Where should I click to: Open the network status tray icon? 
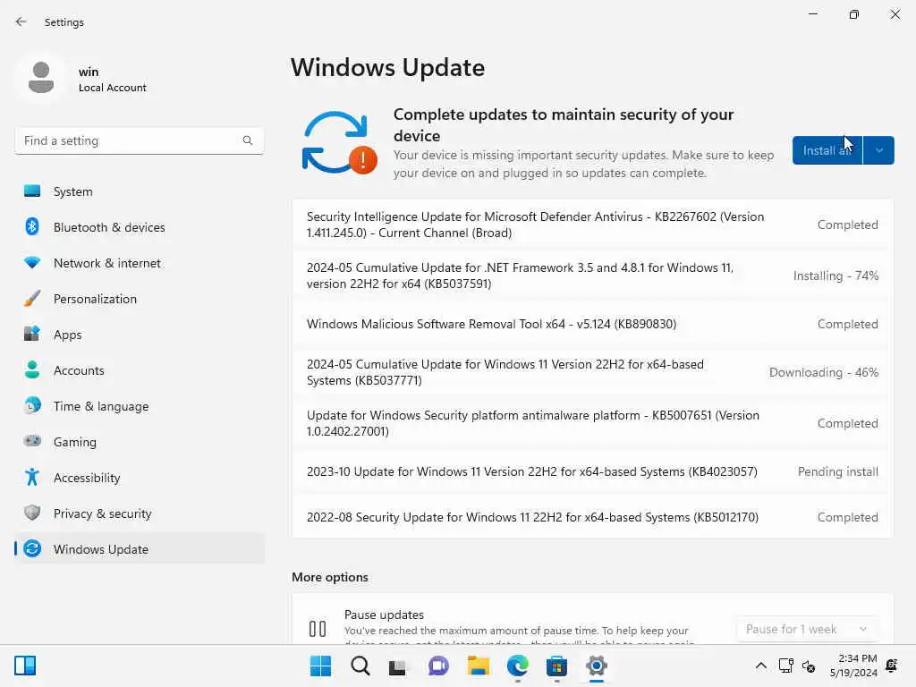tap(785, 666)
